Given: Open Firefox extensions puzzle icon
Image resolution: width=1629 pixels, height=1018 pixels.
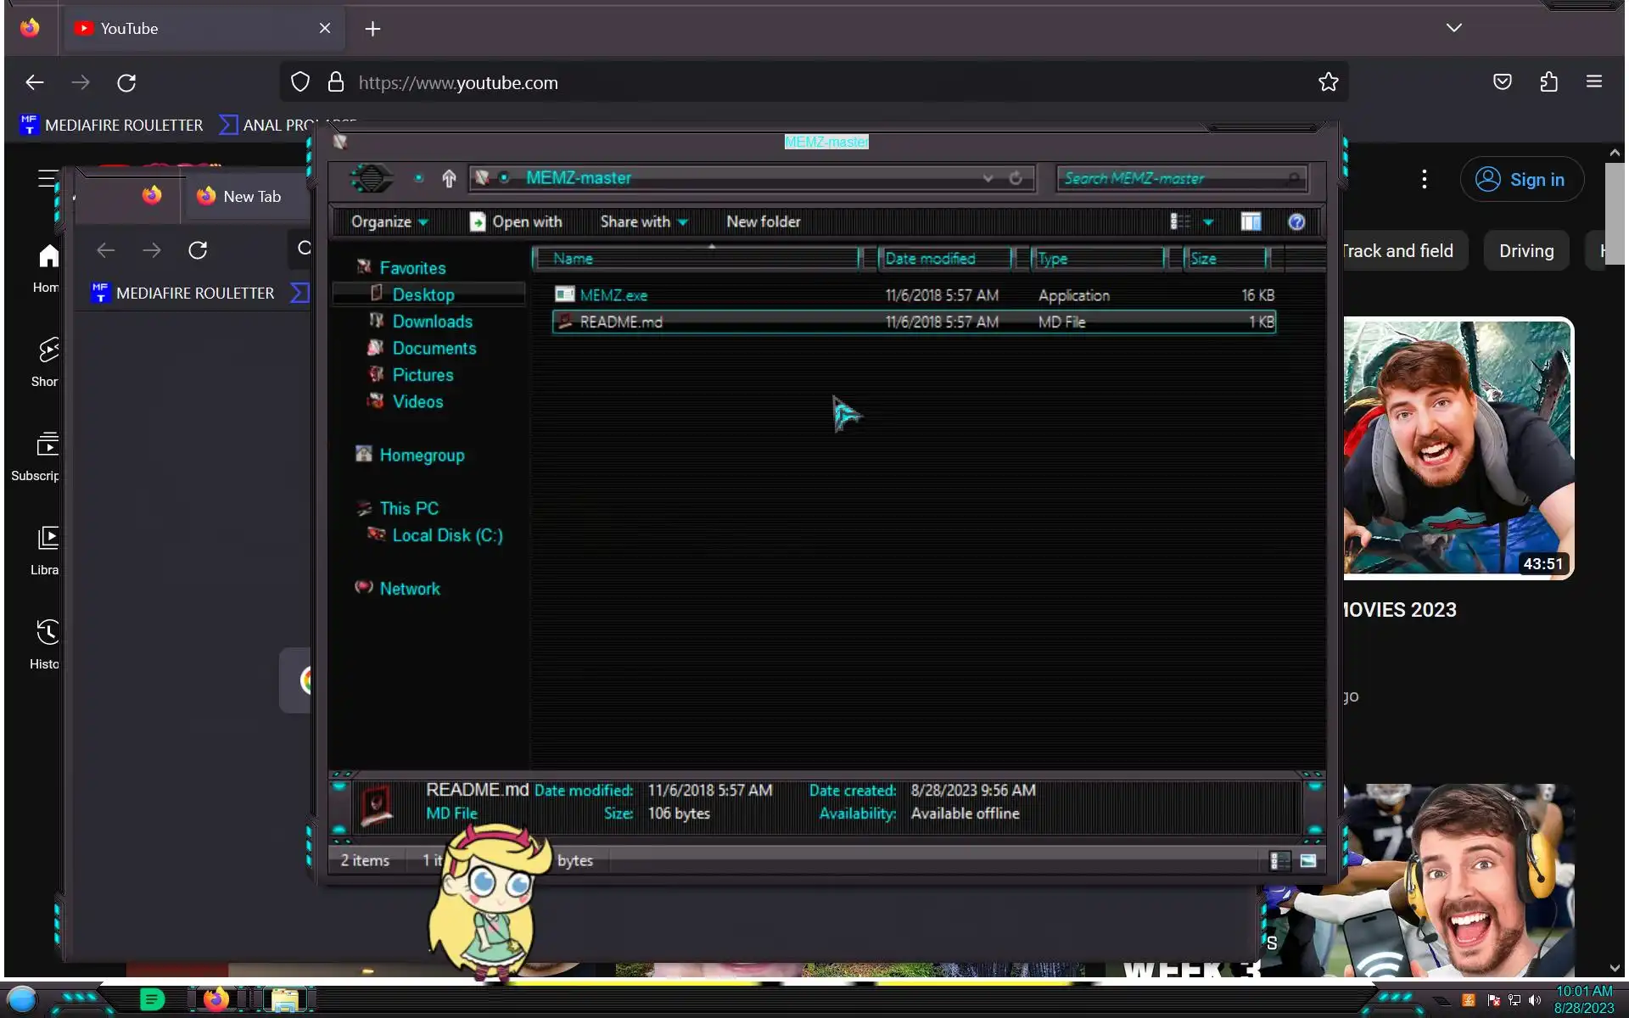Looking at the screenshot, I should 1548,82.
